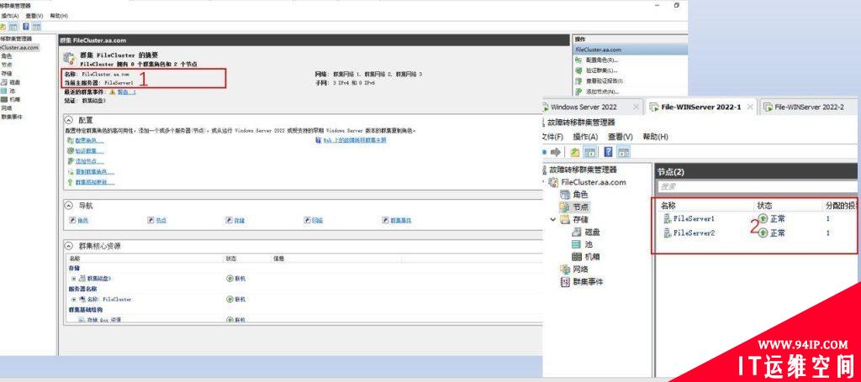This screenshot has height=382, width=861.
Task: Expand the 名称: FileCluster resource row
Action: click(74, 299)
